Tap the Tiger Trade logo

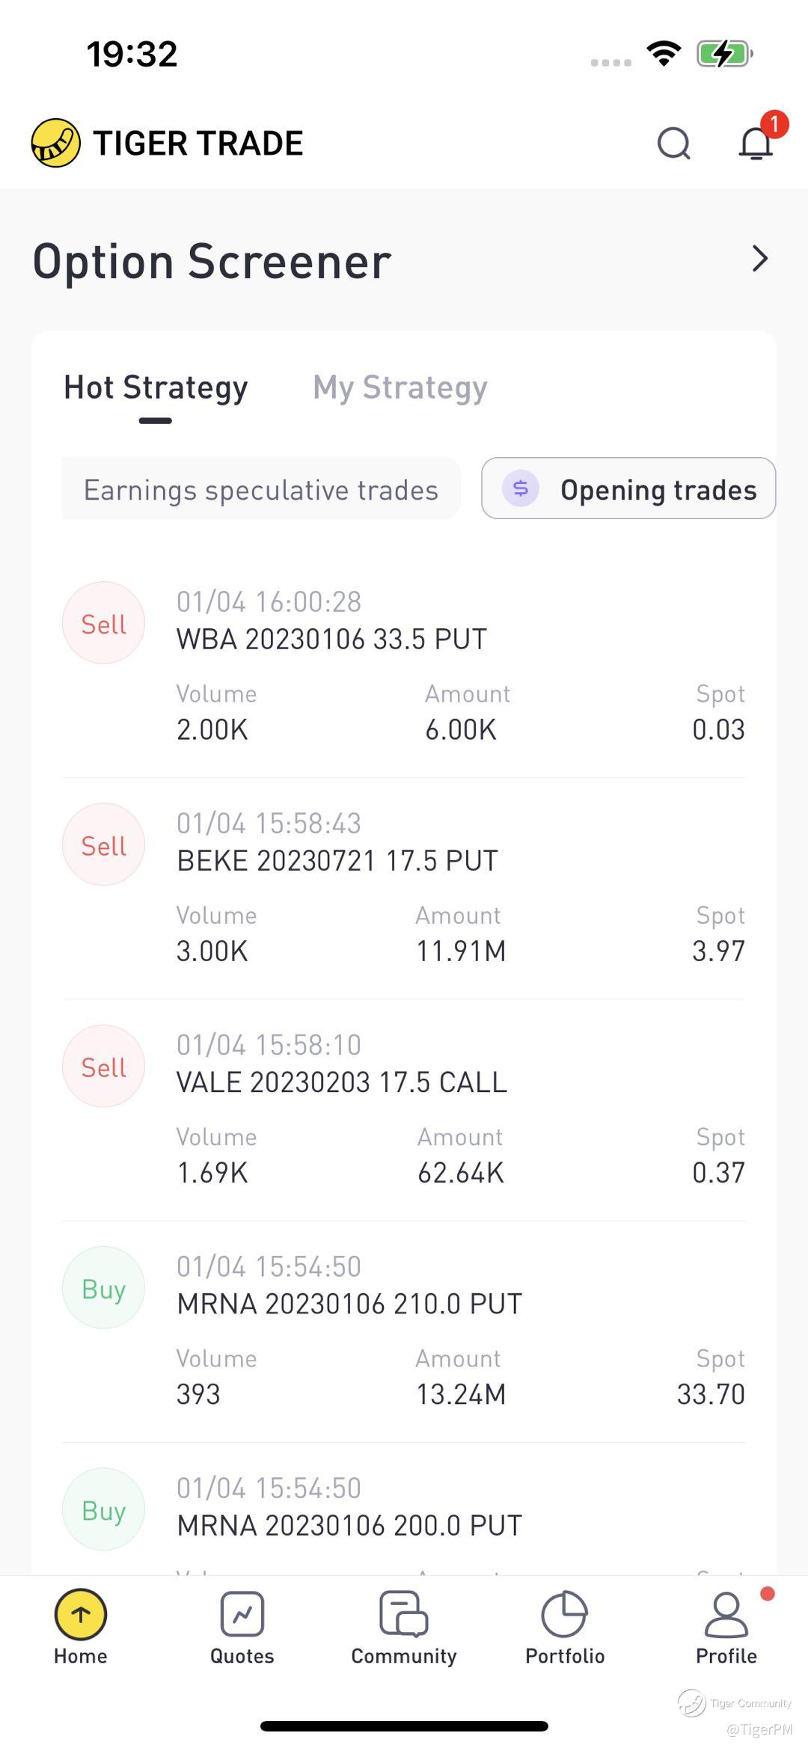pyautogui.click(x=55, y=143)
